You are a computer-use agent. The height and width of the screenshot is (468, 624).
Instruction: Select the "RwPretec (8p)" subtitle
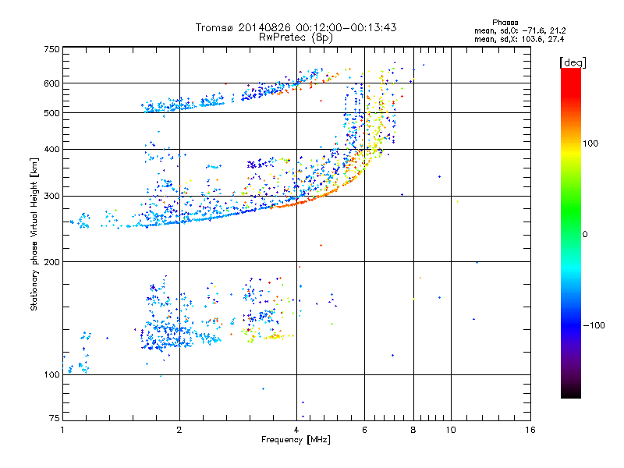296,37
